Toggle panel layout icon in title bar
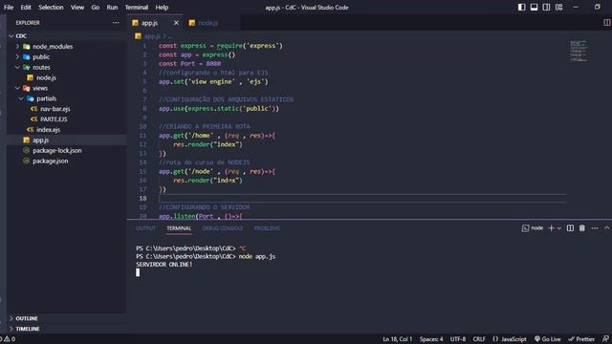Screen dimensions: 612x344 click(534, 7)
